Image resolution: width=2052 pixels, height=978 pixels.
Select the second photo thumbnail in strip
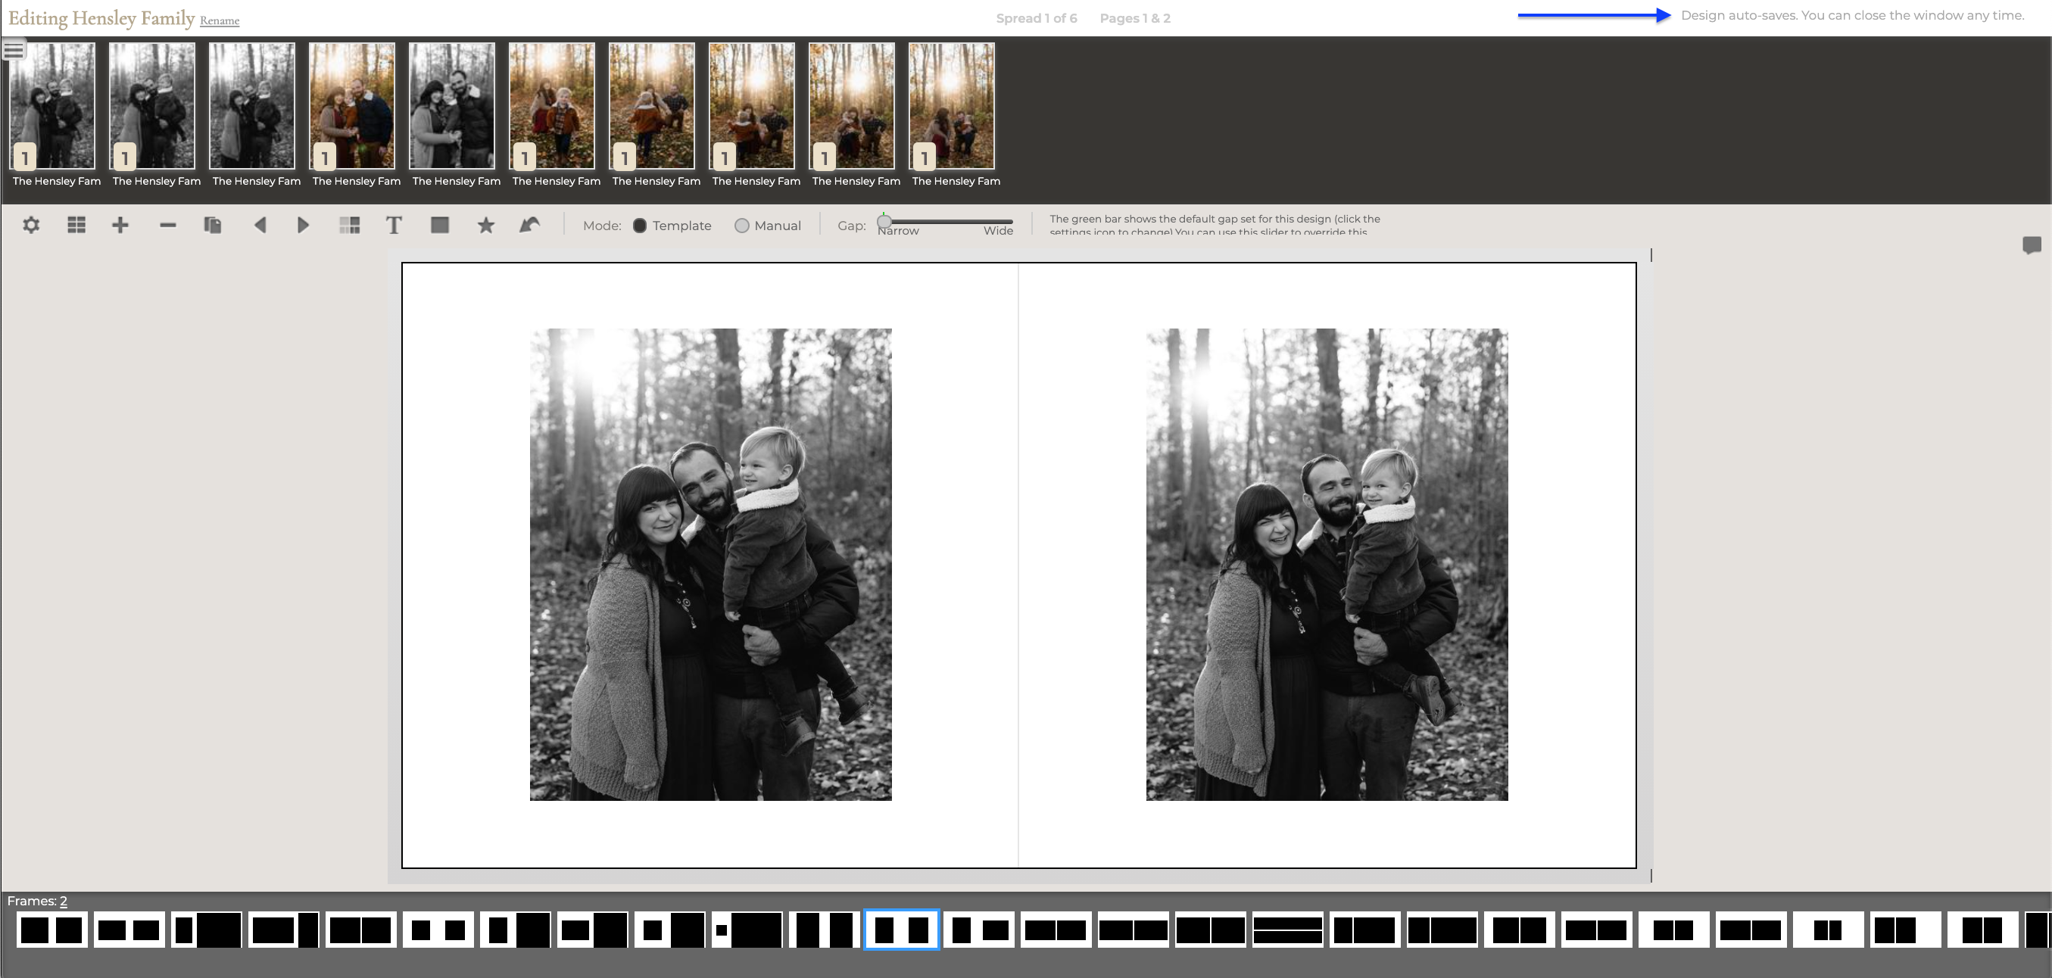[152, 106]
